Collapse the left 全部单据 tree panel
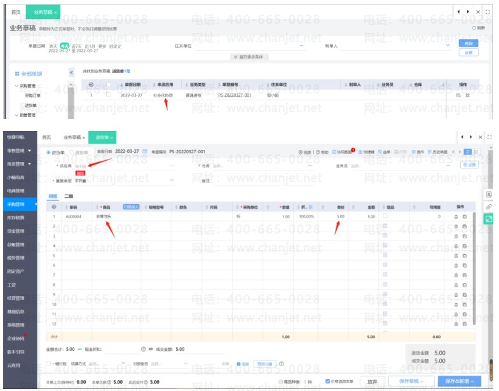 click(71, 73)
